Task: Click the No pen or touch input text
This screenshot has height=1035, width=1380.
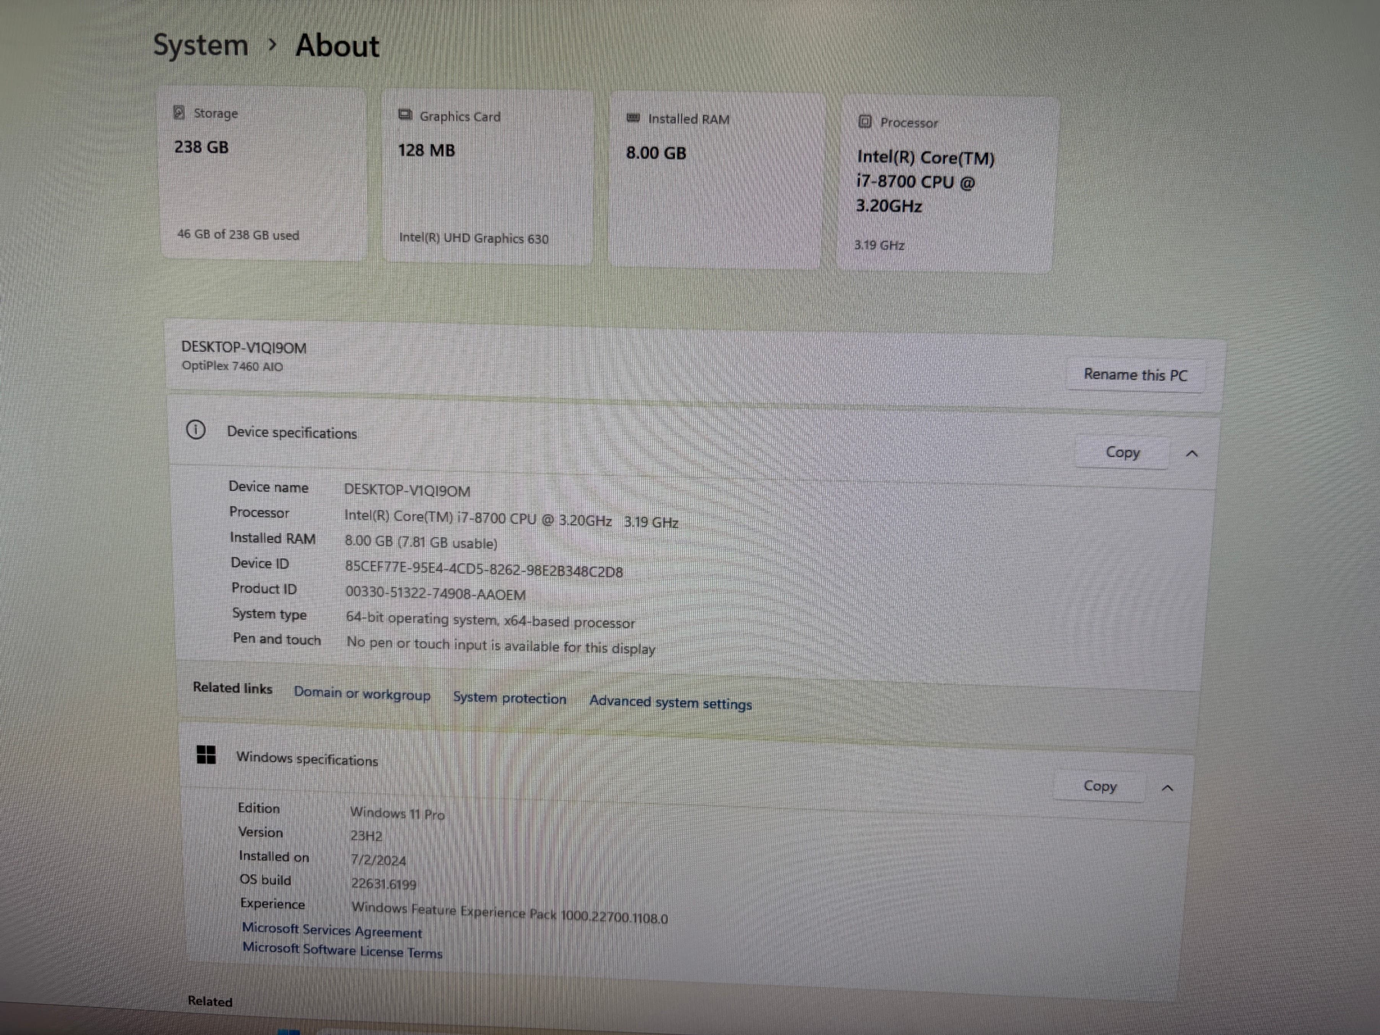Action: [x=501, y=645]
